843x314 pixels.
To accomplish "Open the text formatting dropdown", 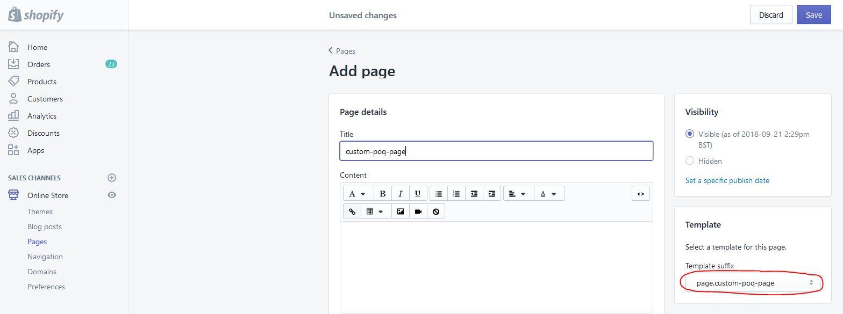I will point(358,194).
